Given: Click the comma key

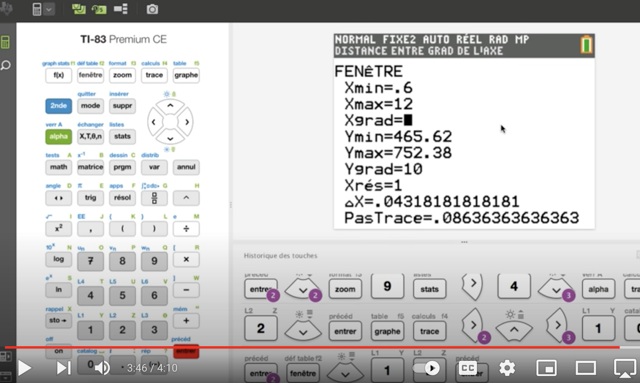Looking at the screenshot, I should pyautogui.click(x=91, y=229).
